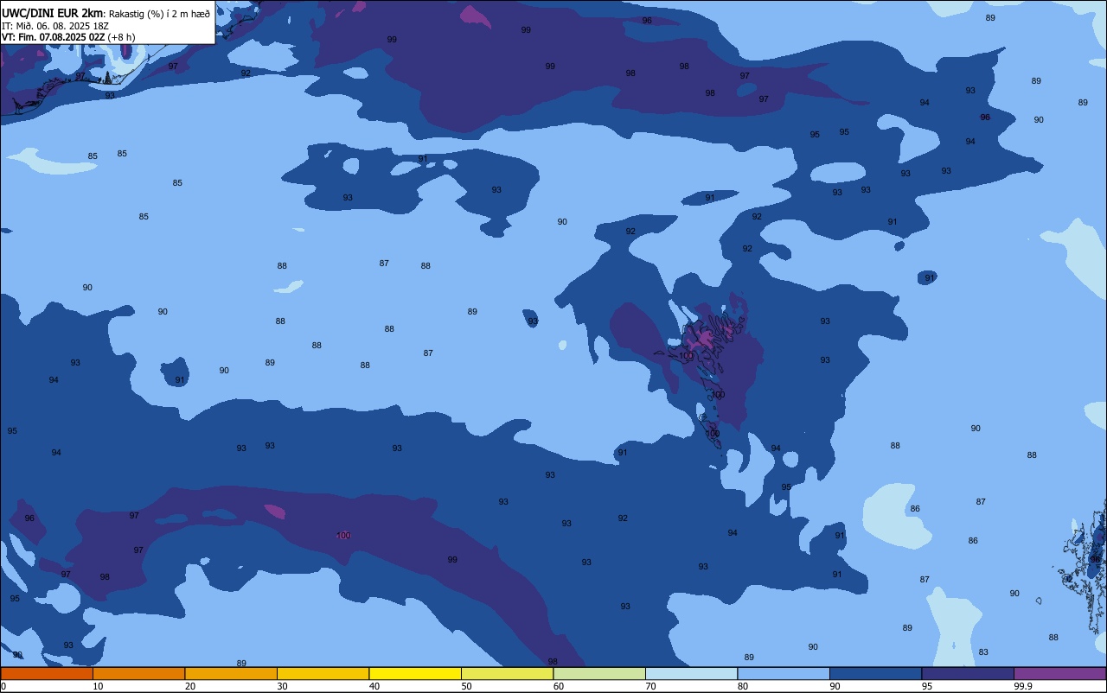Screen dimensions: 1107x693
Task: Select the orange 10–20 legend swatch
Action: (x=138, y=673)
